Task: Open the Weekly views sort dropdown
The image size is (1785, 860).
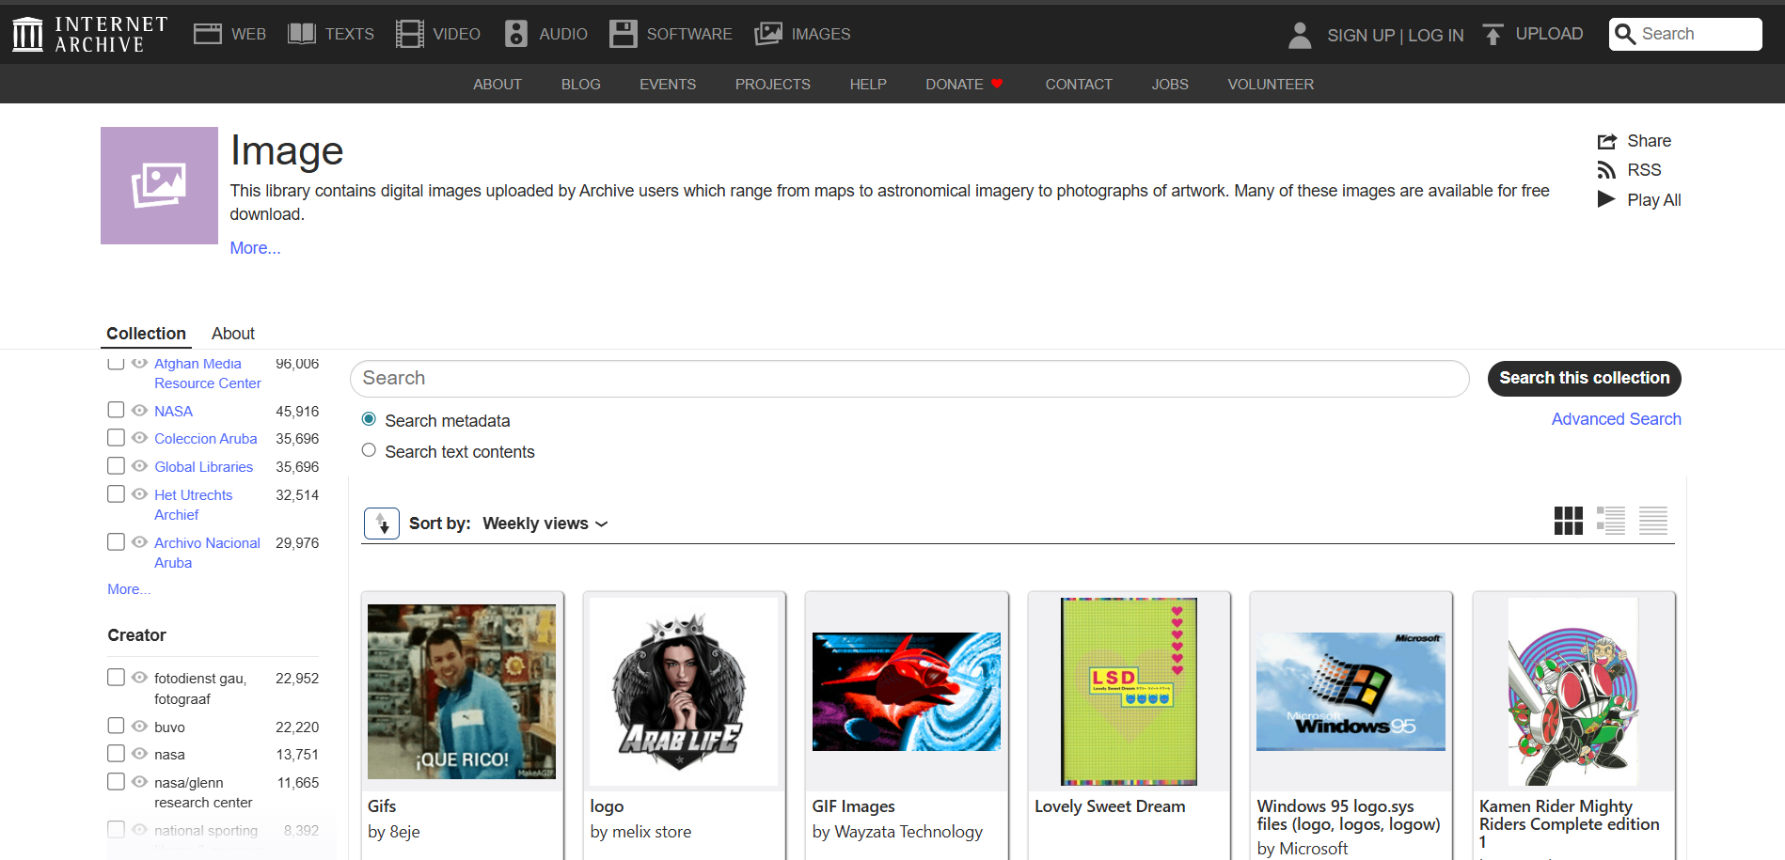Action: 545,524
